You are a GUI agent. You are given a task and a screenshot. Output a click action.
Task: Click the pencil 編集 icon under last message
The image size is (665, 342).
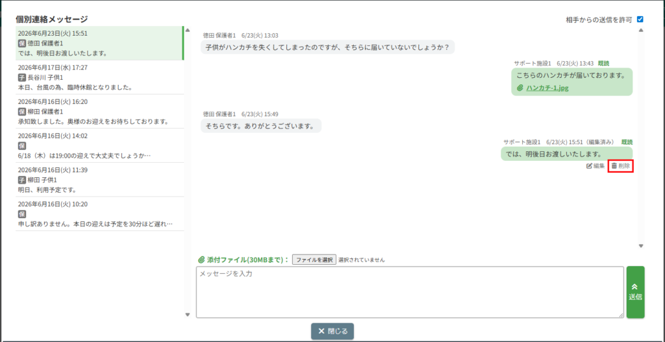click(x=588, y=166)
